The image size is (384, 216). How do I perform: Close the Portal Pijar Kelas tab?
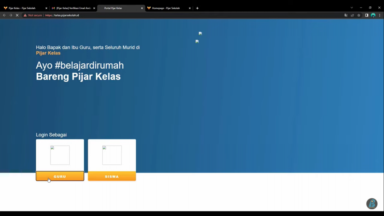[142, 8]
